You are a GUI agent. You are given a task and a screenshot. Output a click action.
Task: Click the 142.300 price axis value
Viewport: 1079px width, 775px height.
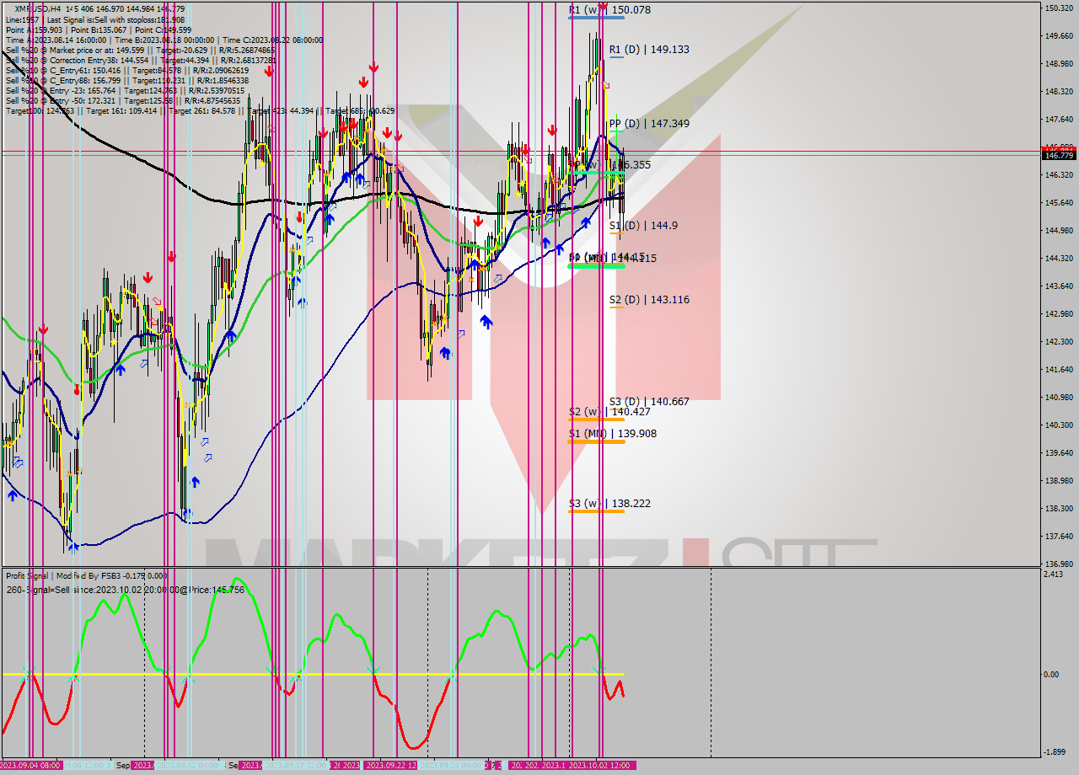point(1059,342)
